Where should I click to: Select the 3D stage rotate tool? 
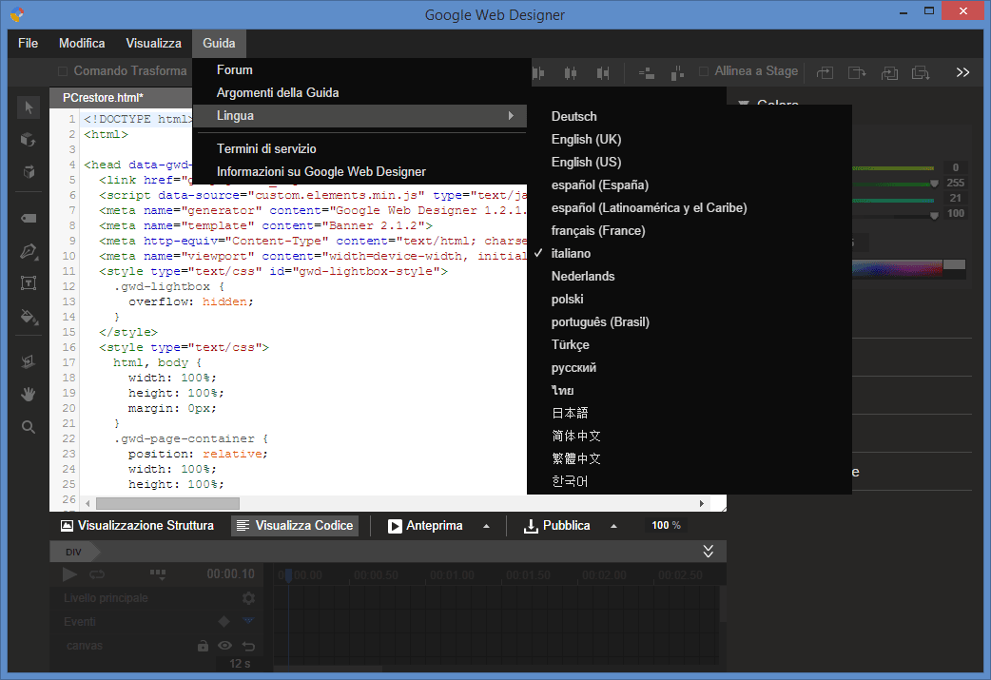click(29, 171)
